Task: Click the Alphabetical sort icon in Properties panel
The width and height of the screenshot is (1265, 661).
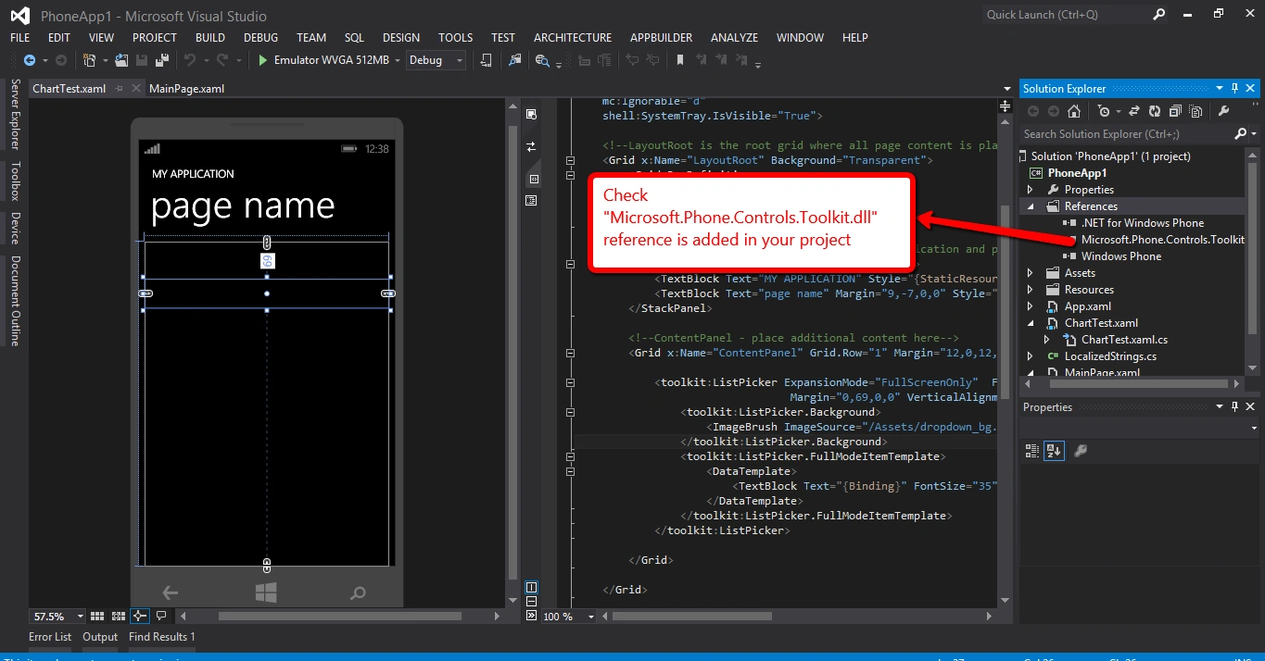Action: pyautogui.click(x=1054, y=451)
